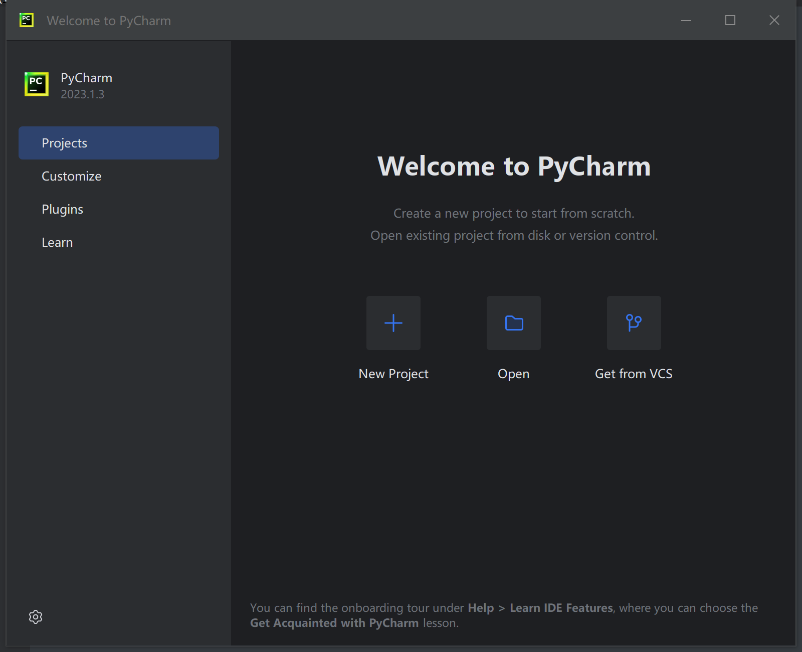Click the 'Open existing project from disk' text
The height and width of the screenshot is (652, 802).
click(x=460, y=236)
